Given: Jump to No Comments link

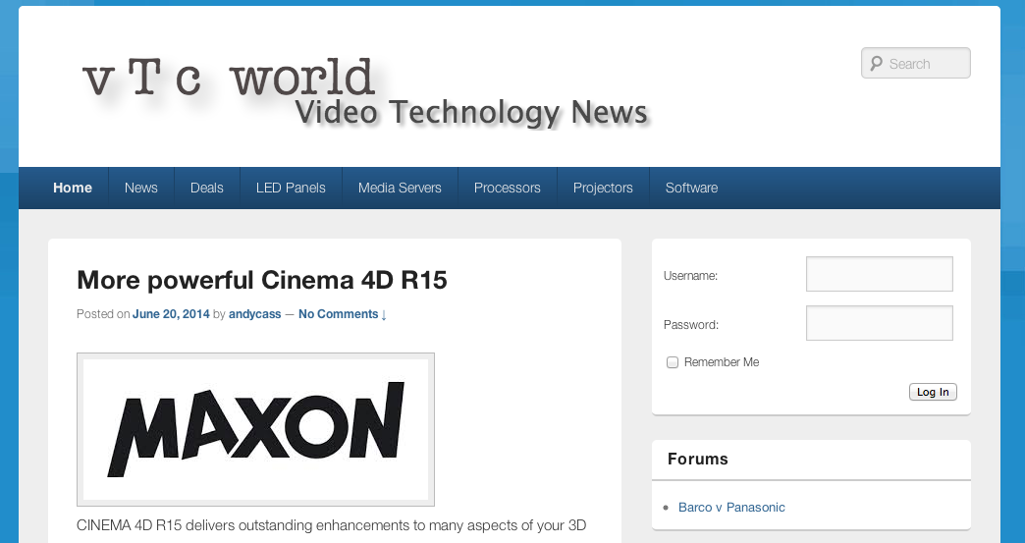Looking at the screenshot, I should tap(343, 314).
